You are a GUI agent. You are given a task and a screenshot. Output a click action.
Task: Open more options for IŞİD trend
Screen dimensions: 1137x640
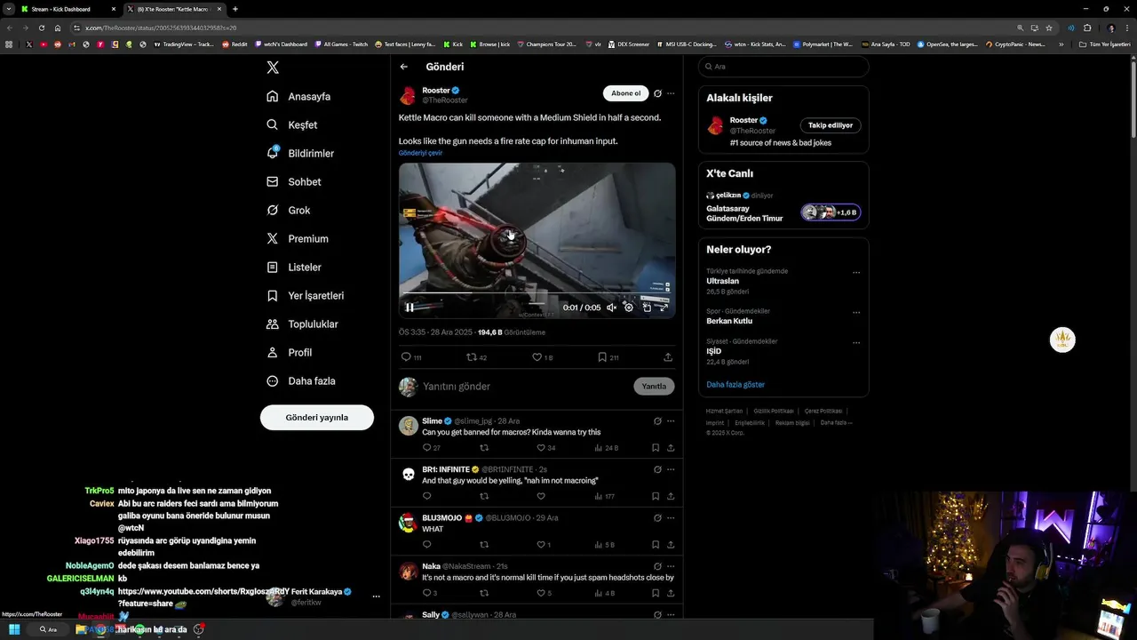(856, 343)
